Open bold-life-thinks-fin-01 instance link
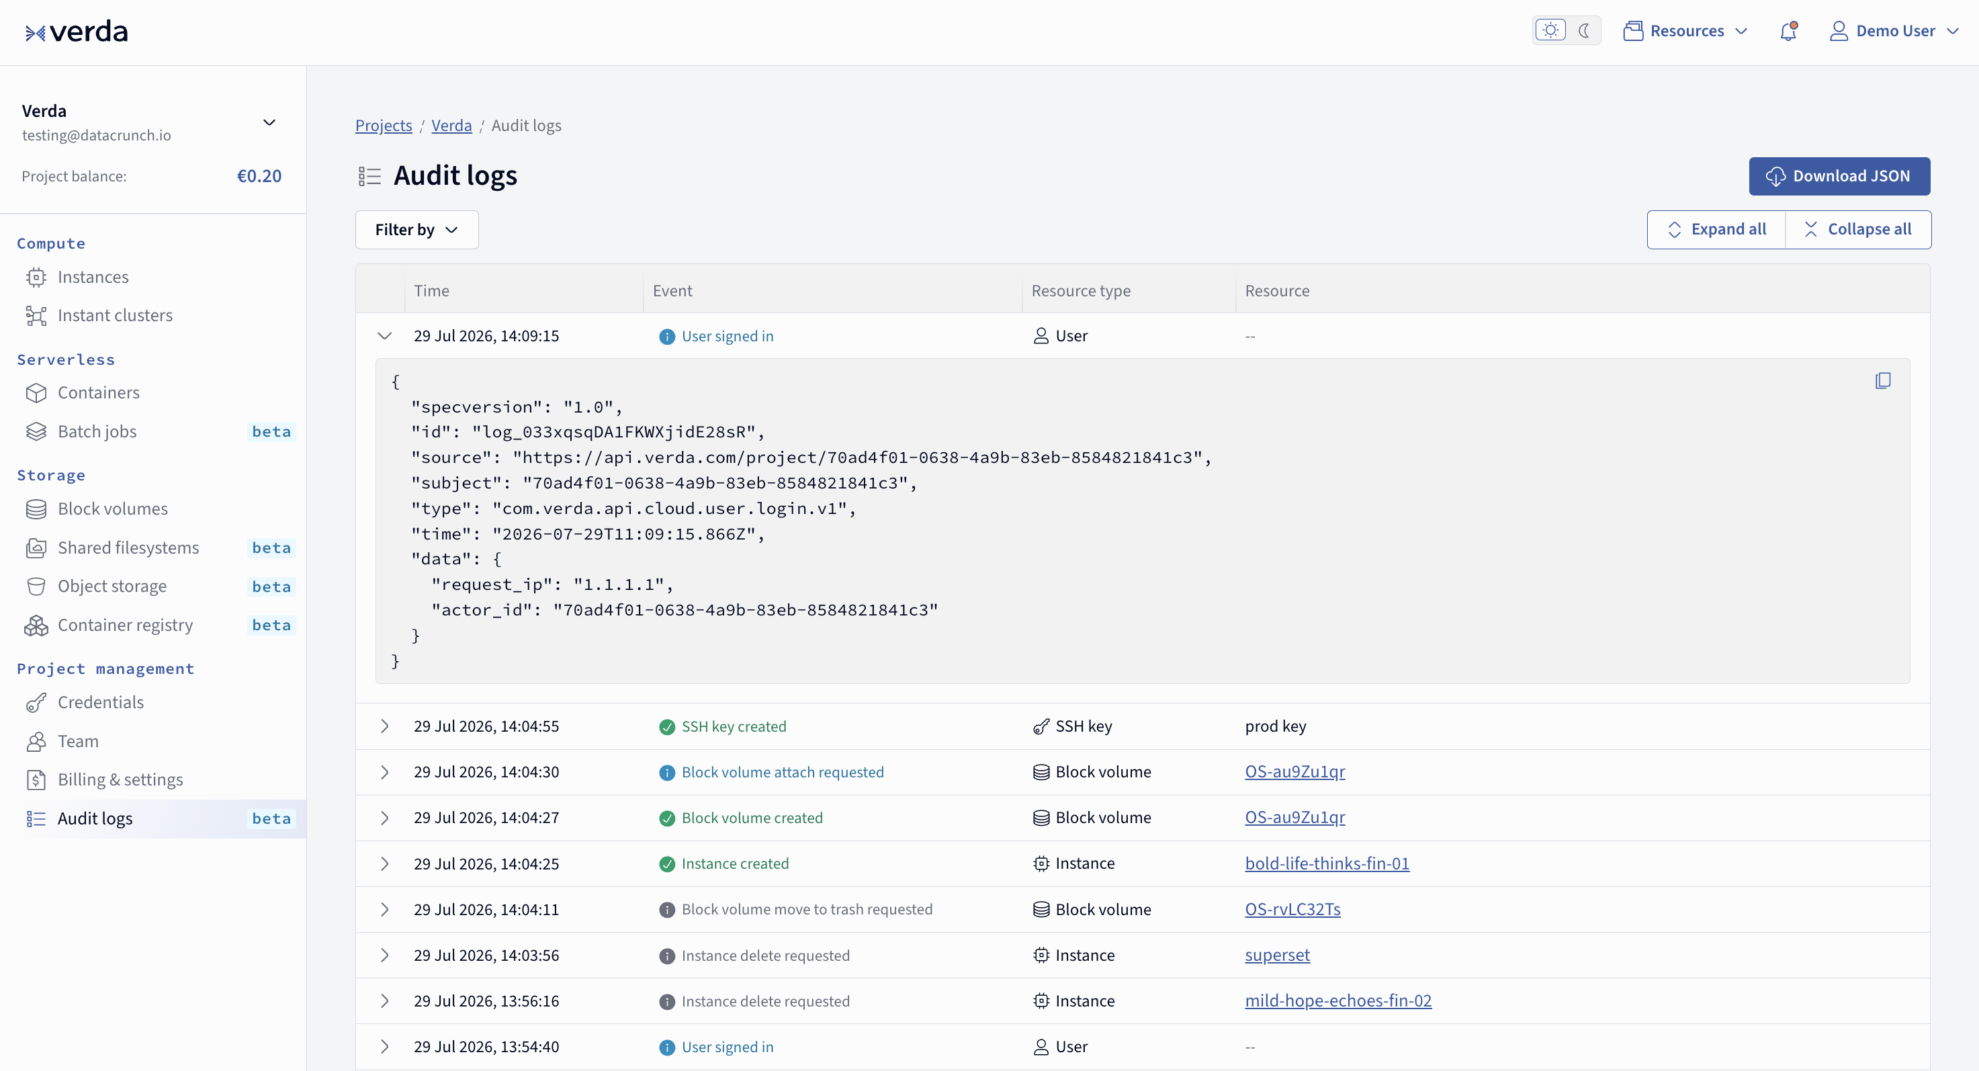 (x=1327, y=863)
